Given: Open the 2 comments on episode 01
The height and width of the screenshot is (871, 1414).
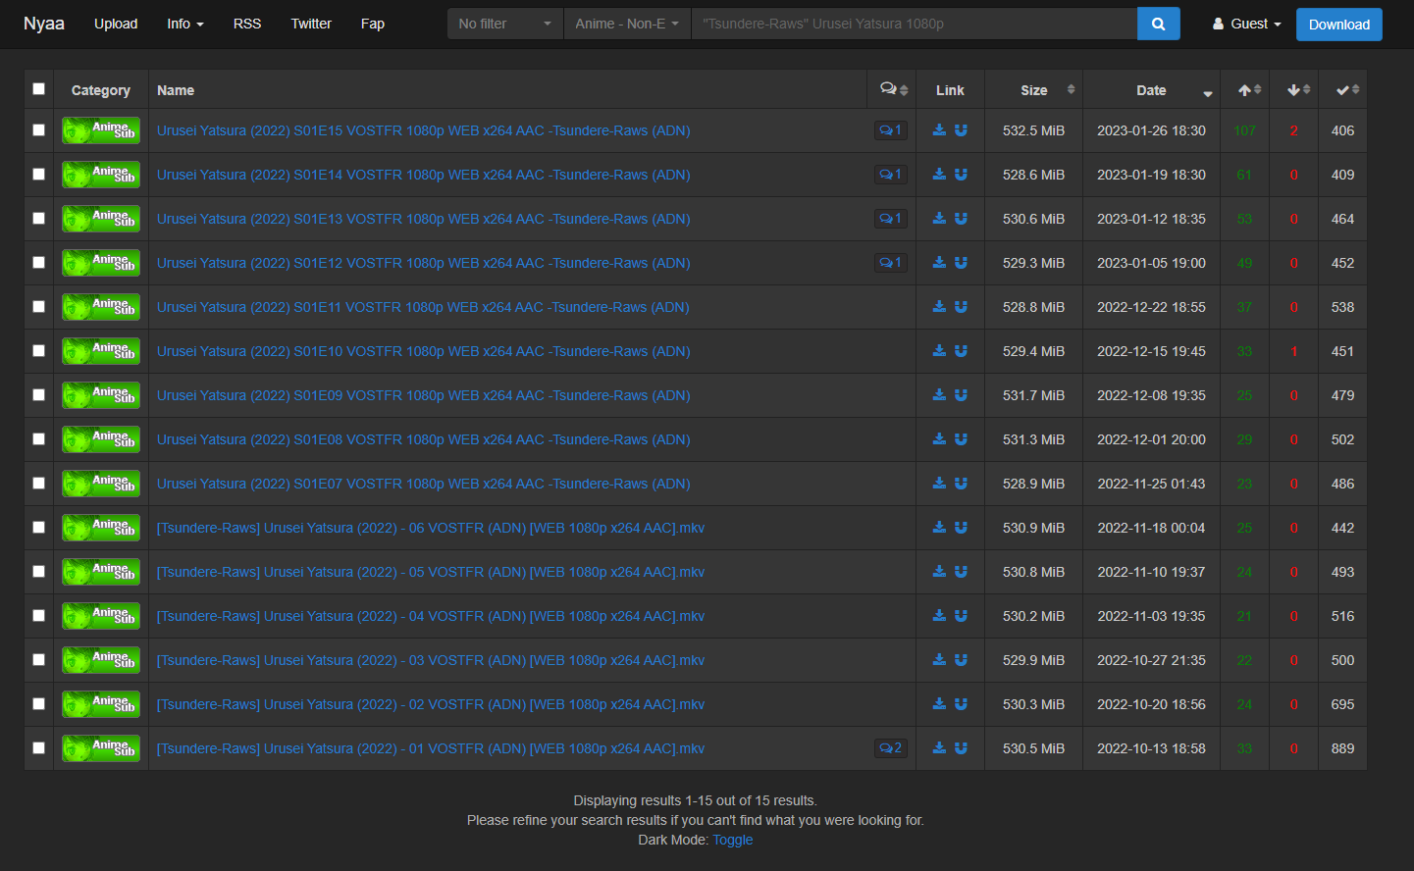Looking at the screenshot, I should coord(891,748).
